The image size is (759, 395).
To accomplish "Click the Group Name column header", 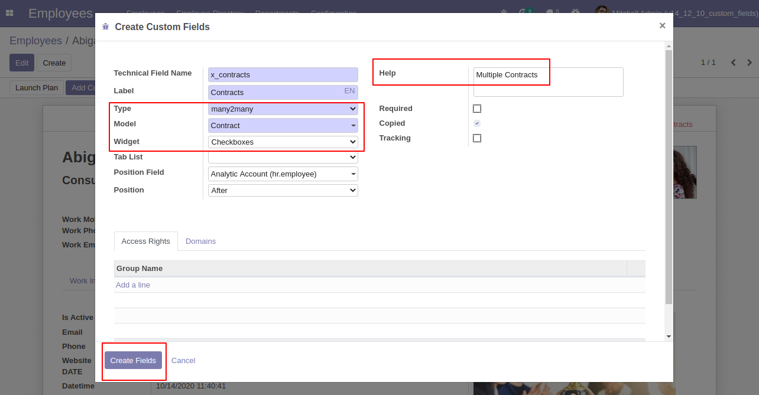I will pos(370,269).
